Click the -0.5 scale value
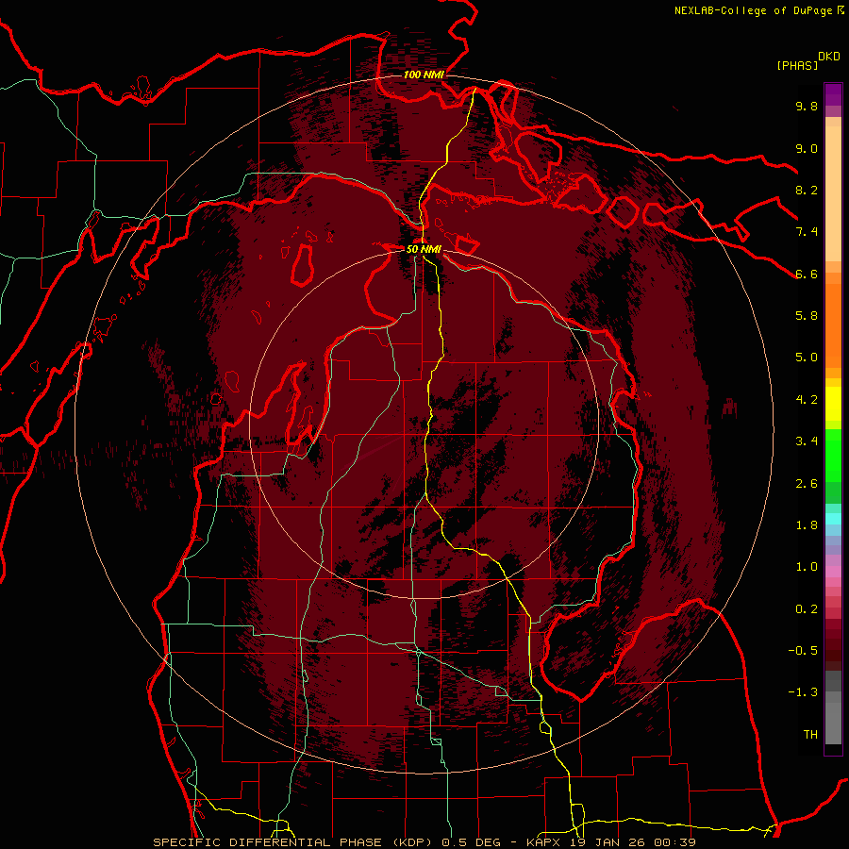849x849 pixels. pyautogui.click(x=803, y=651)
